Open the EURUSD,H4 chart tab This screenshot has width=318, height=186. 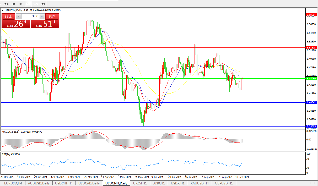pos(13,183)
